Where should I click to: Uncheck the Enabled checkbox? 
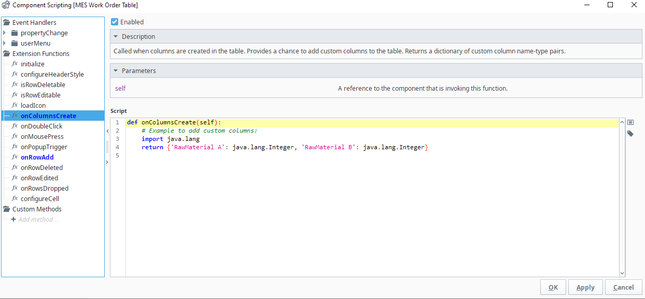click(x=115, y=22)
